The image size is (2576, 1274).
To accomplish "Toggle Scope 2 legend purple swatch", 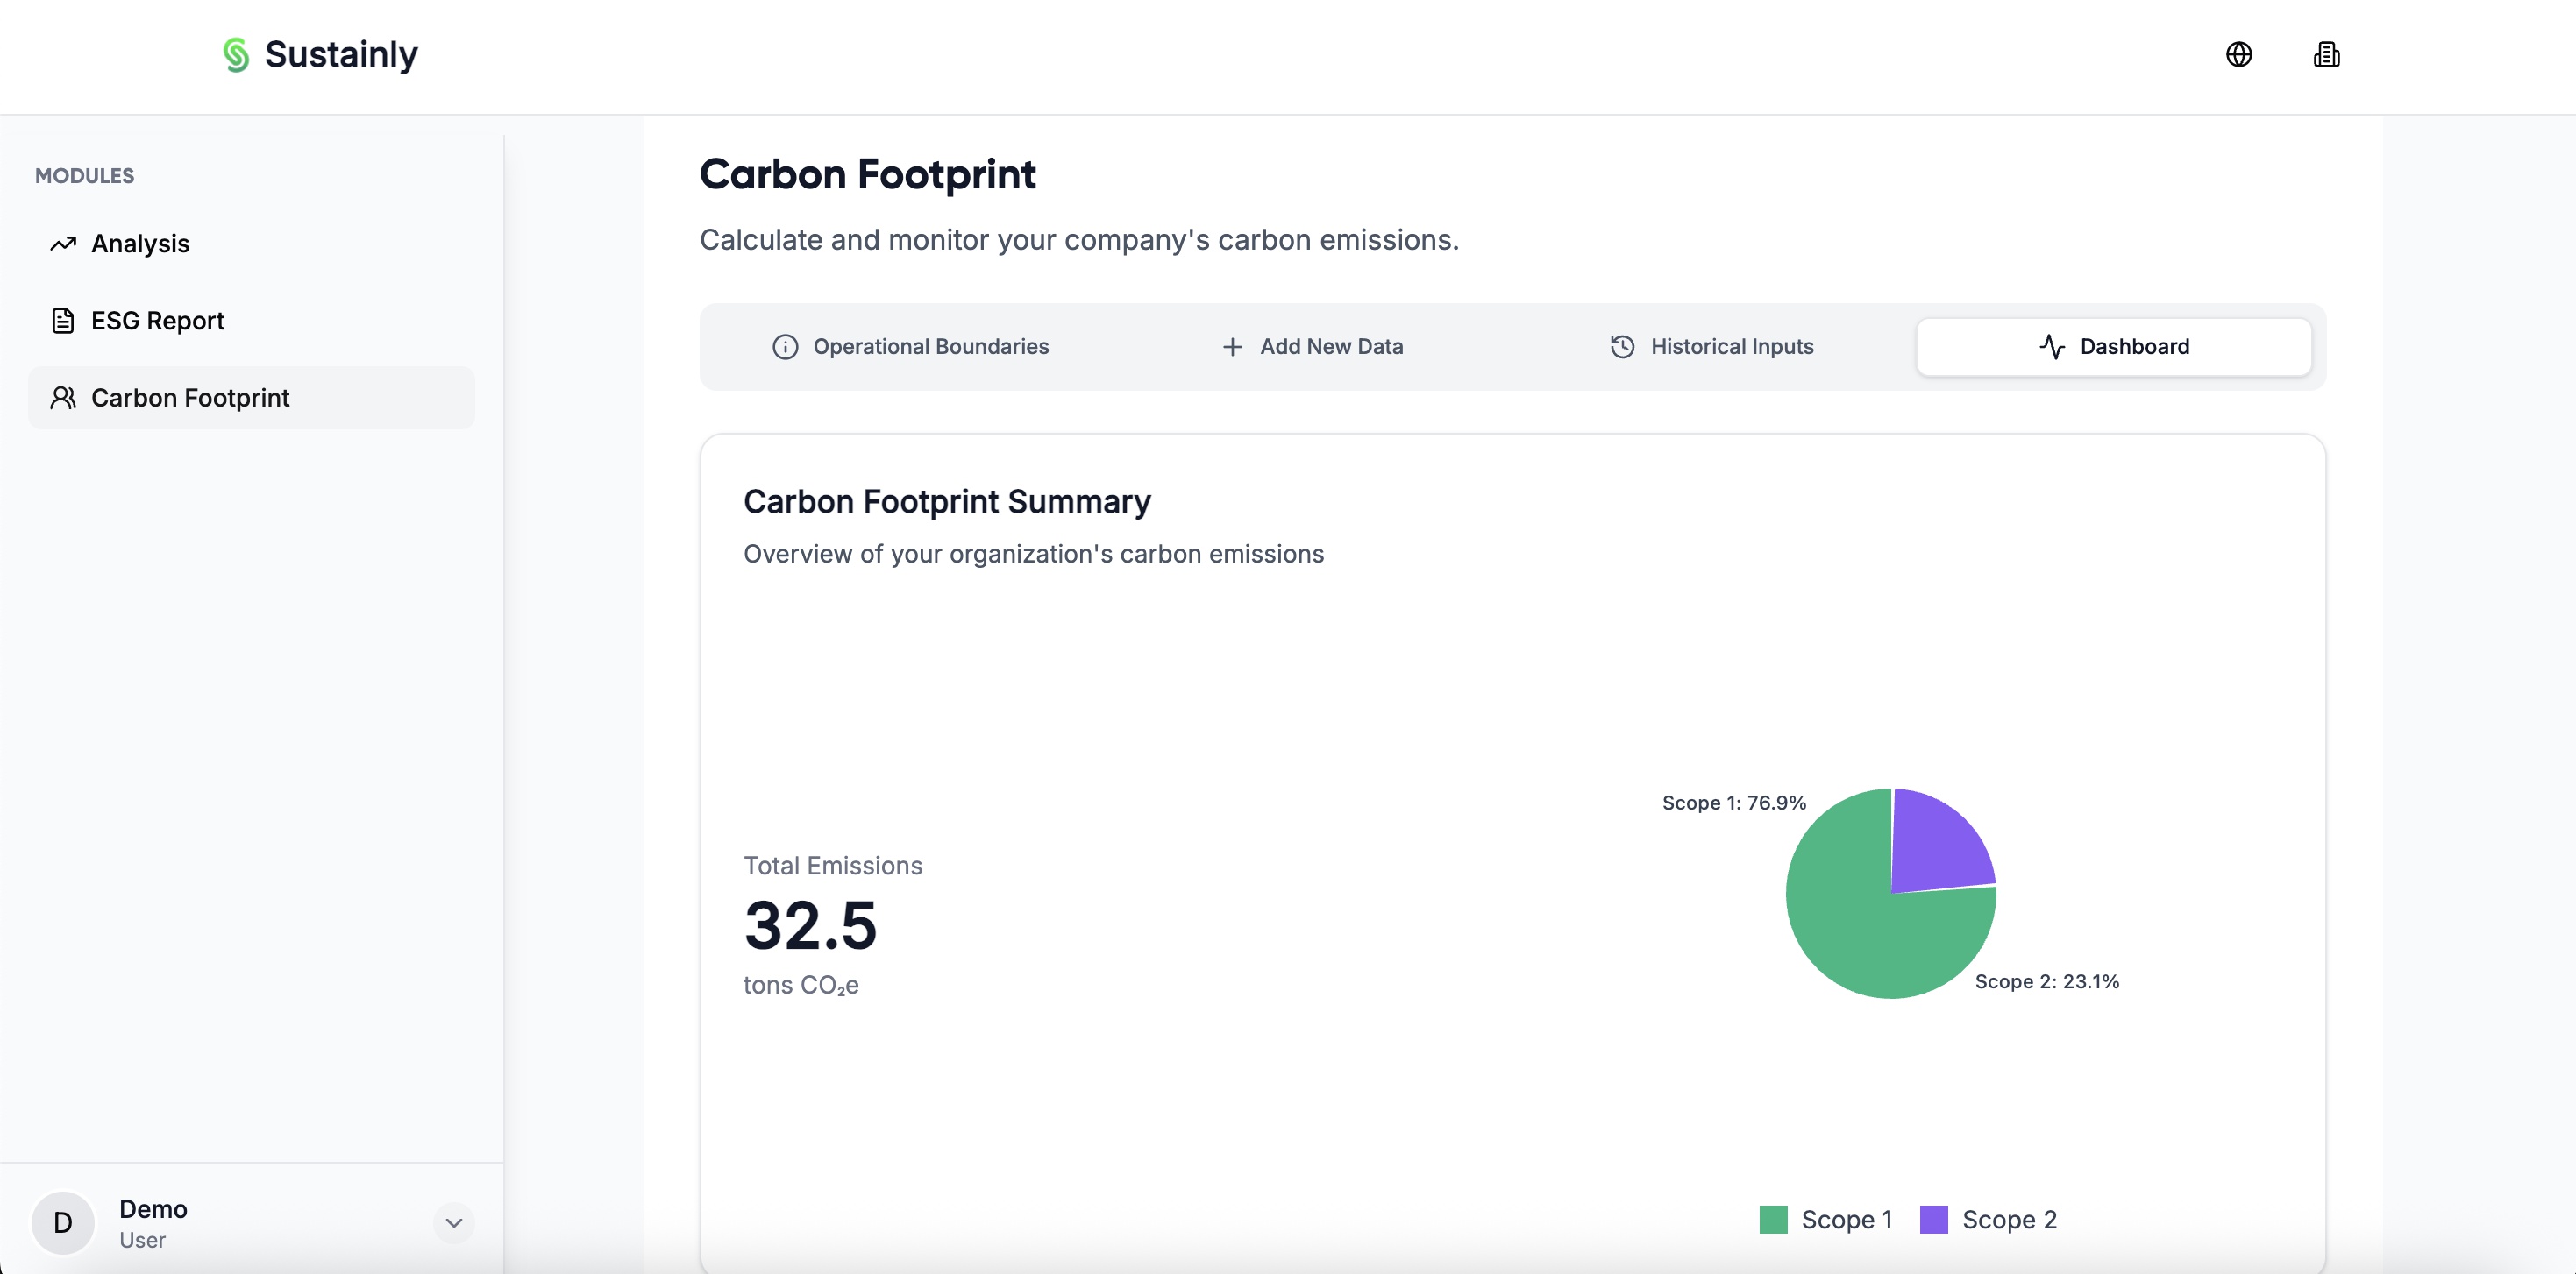I will tap(1934, 1219).
